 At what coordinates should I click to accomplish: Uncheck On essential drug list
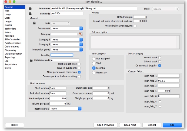pyautogui.click(x=159, y=65)
